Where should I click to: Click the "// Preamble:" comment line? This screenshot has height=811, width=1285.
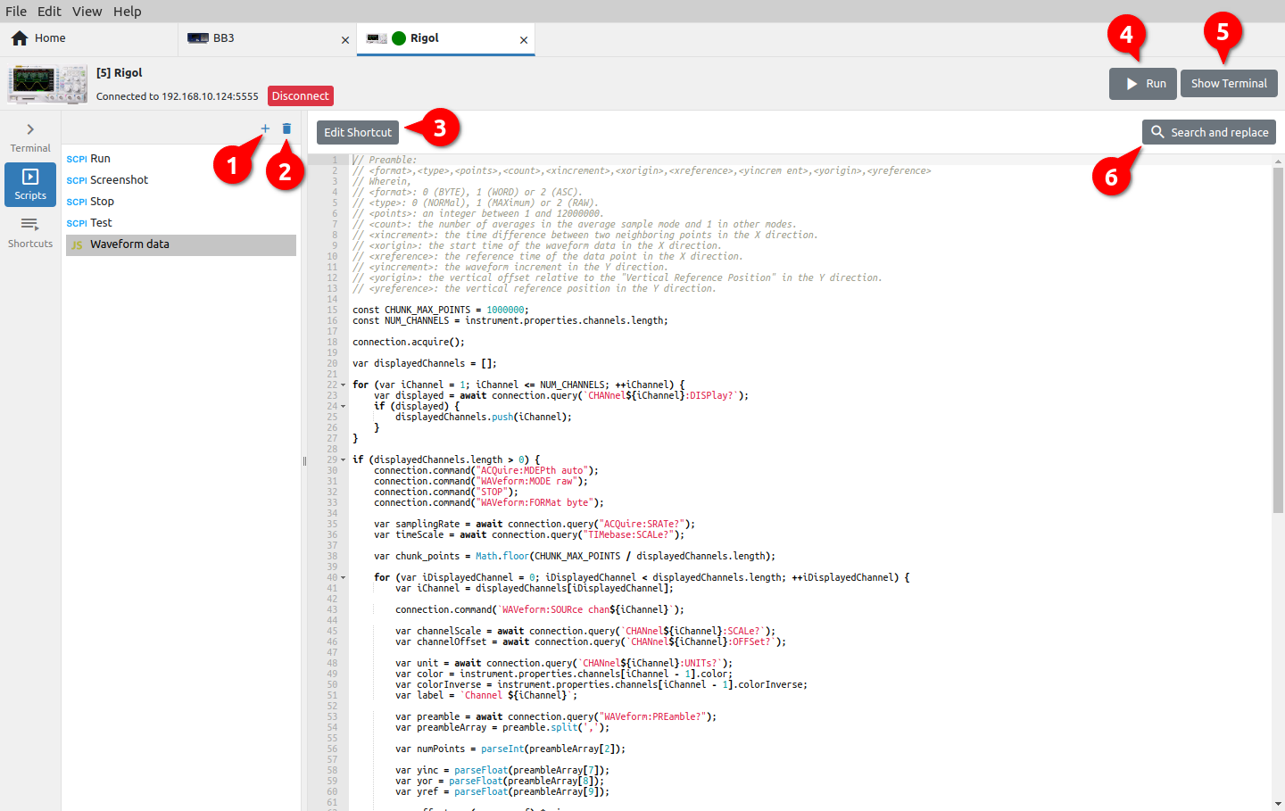(x=385, y=161)
